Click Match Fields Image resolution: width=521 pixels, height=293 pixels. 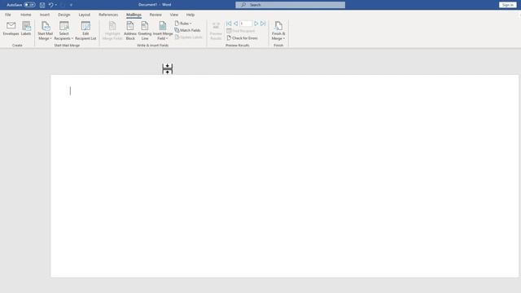click(x=187, y=30)
